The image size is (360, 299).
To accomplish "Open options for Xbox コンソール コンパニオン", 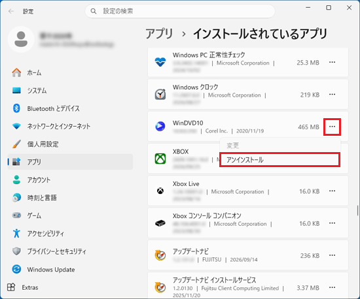I will (x=332, y=223).
